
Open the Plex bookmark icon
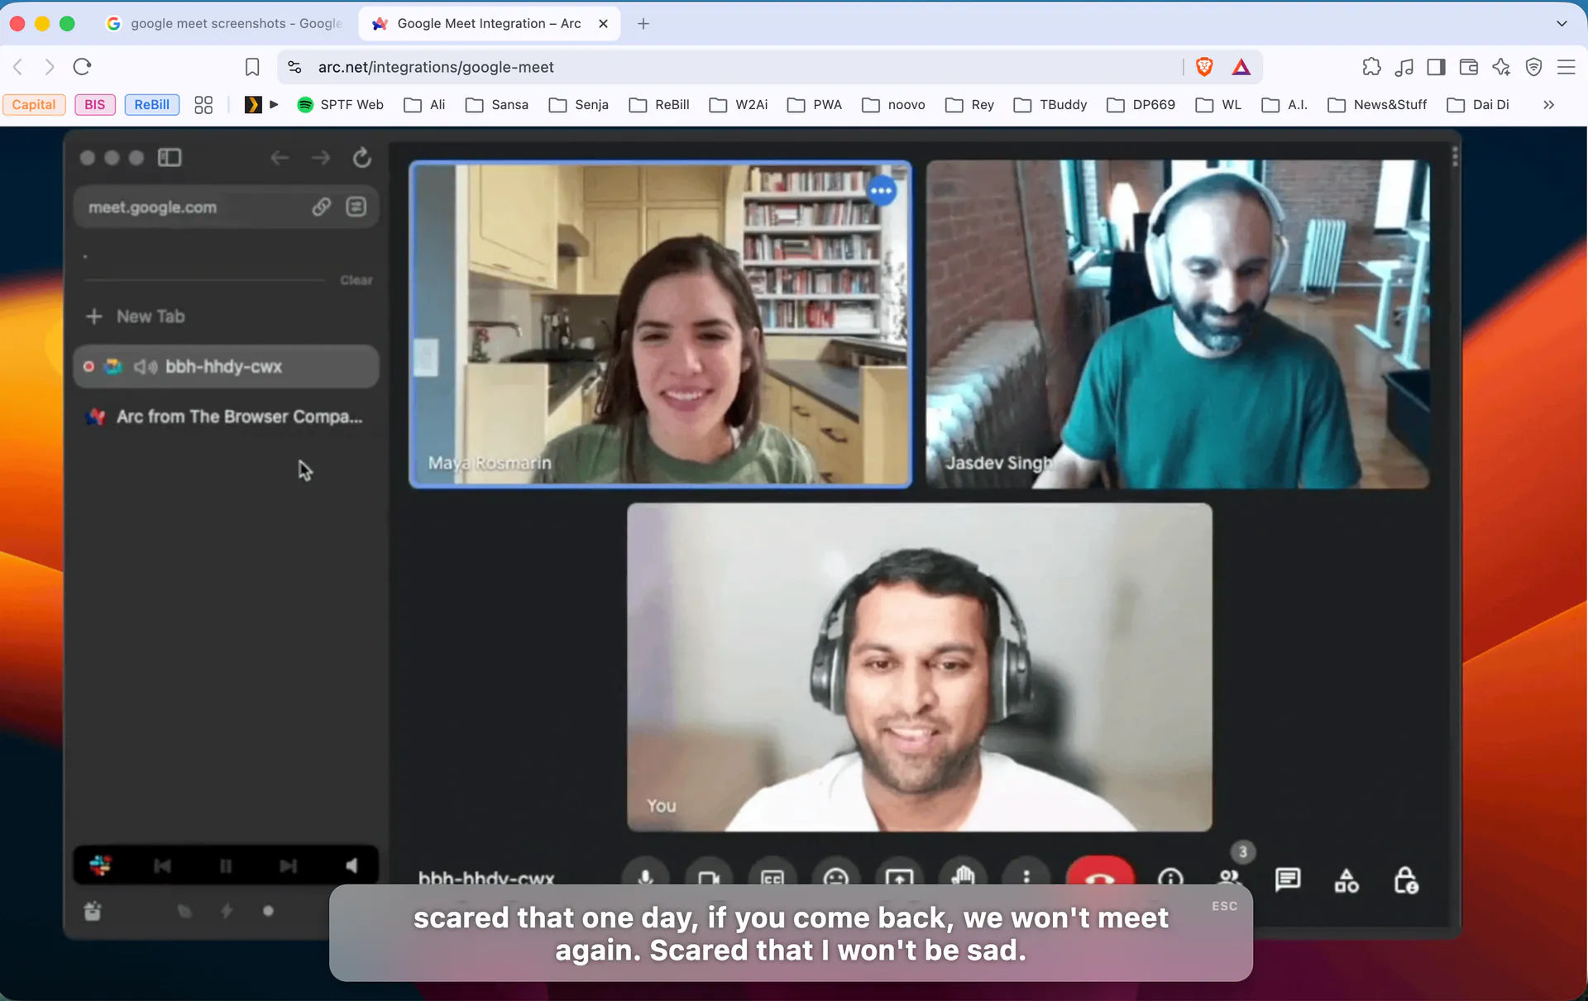click(x=253, y=105)
